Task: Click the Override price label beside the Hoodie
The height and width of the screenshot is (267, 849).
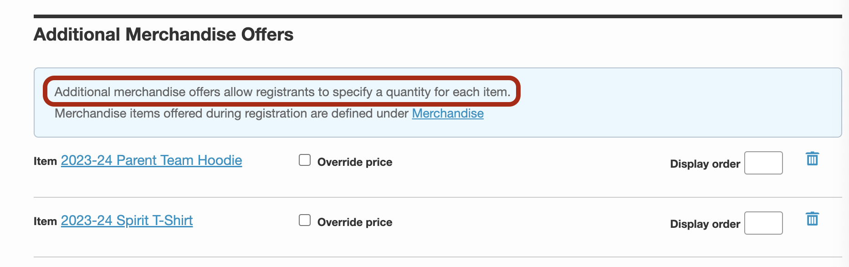Action: point(355,162)
